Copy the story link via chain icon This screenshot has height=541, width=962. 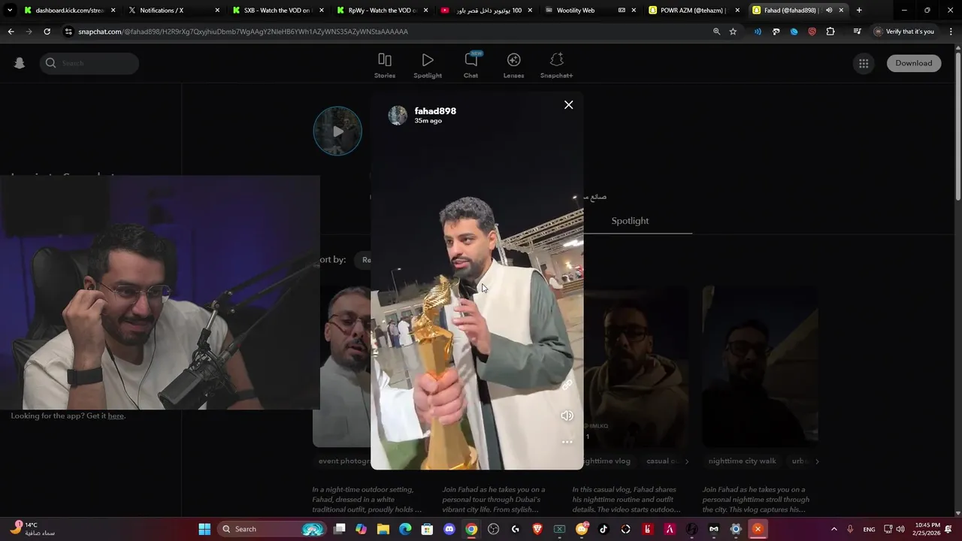pyautogui.click(x=567, y=385)
